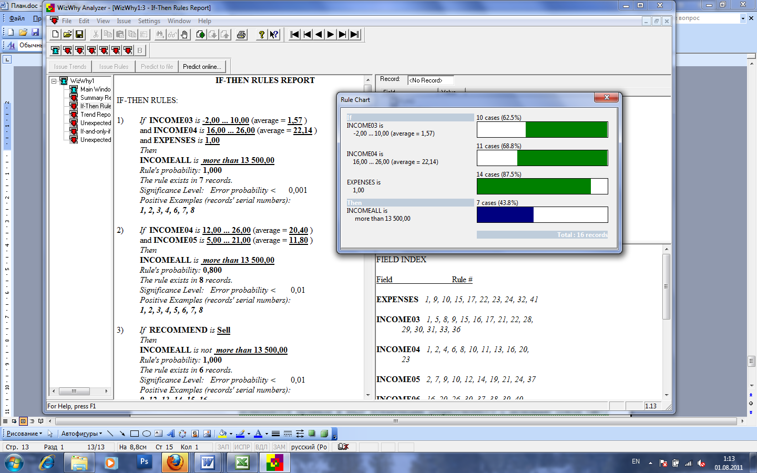Click the green arrows export page icon

[201, 35]
